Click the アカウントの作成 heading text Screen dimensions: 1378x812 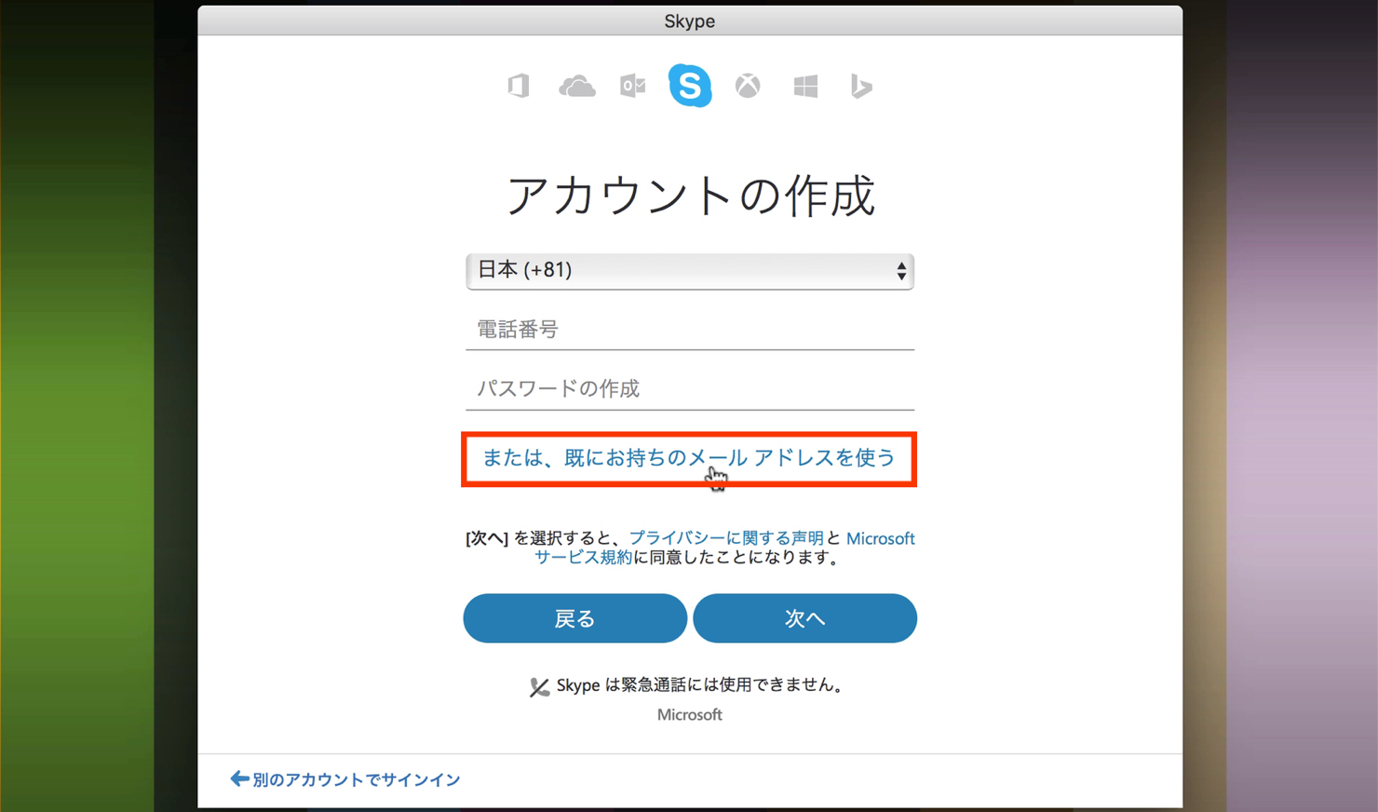coord(690,196)
